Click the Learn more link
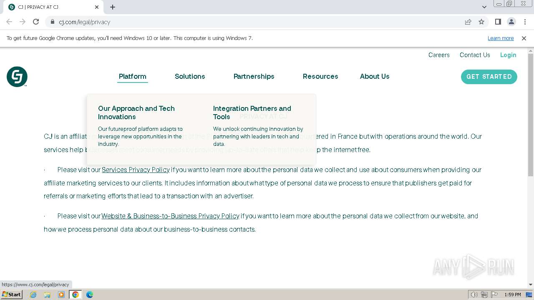The width and height of the screenshot is (534, 300). [501, 38]
